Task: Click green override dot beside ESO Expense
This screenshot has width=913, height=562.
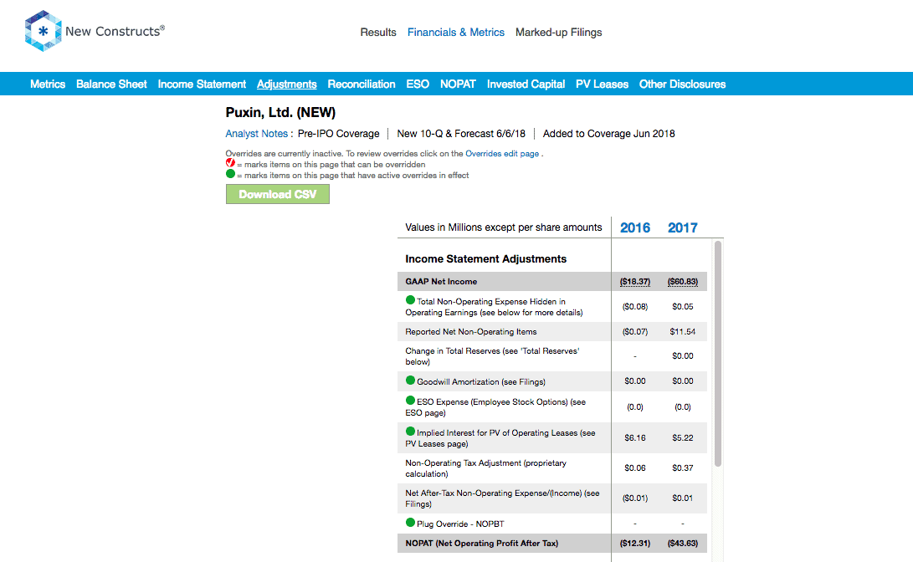Action: [411, 401]
